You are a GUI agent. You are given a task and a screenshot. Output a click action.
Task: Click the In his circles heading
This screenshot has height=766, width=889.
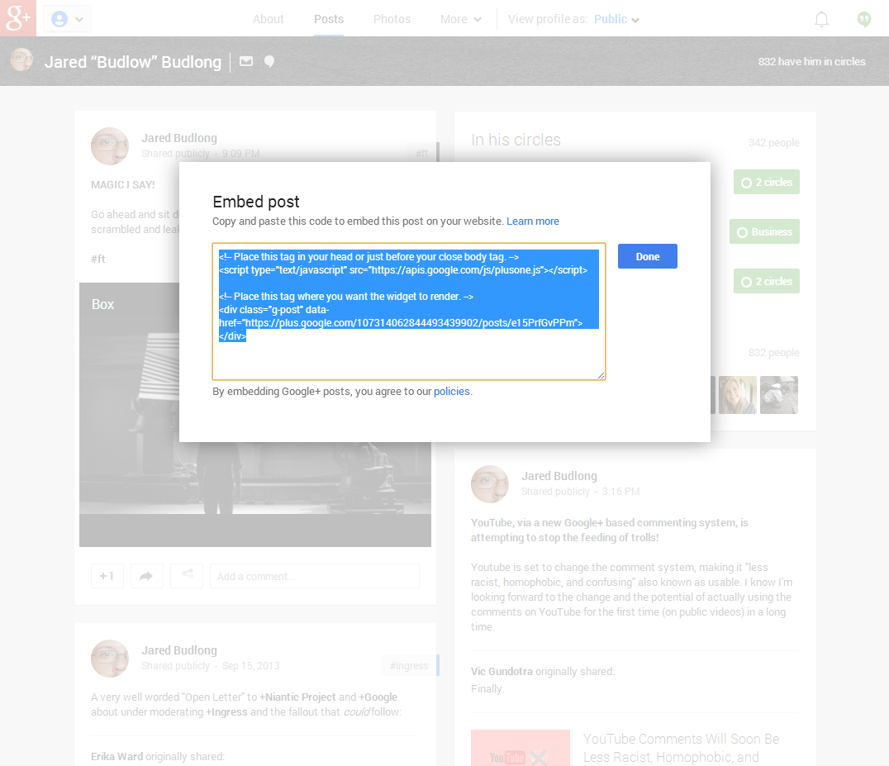pyautogui.click(x=516, y=140)
